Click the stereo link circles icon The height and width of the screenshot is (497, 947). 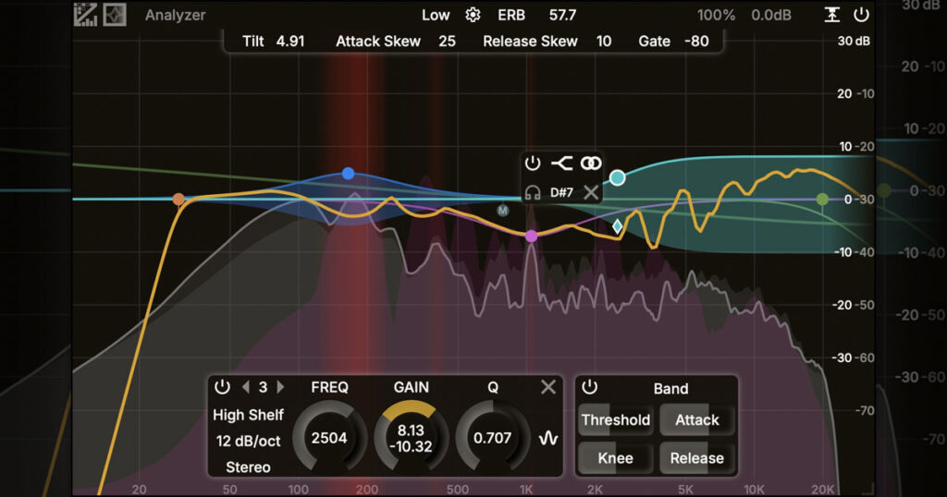(591, 163)
